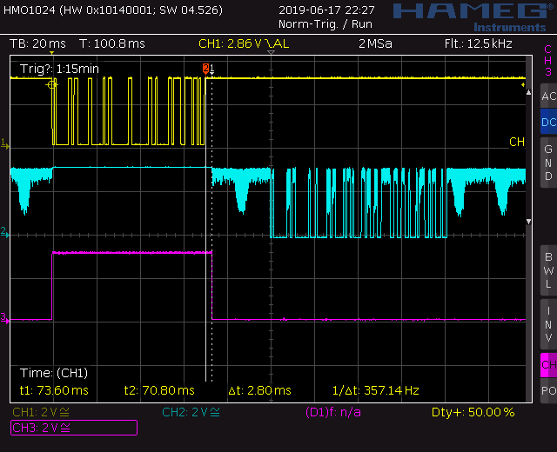Image resolution: width=557 pixels, height=452 pixels.
Task: Click the yellow trigger level arrow at right
Action: point(524,85)
